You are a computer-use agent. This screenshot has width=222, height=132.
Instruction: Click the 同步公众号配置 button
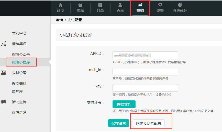(149, 123)
